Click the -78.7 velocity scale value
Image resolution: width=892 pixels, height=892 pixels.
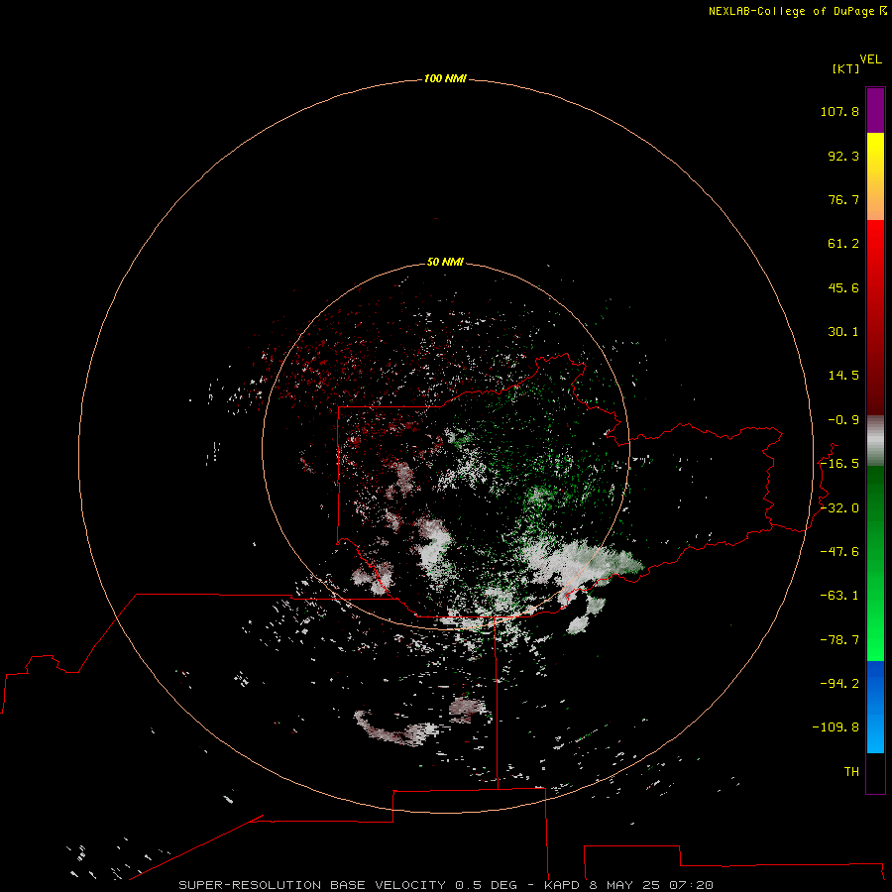(839, 640)
